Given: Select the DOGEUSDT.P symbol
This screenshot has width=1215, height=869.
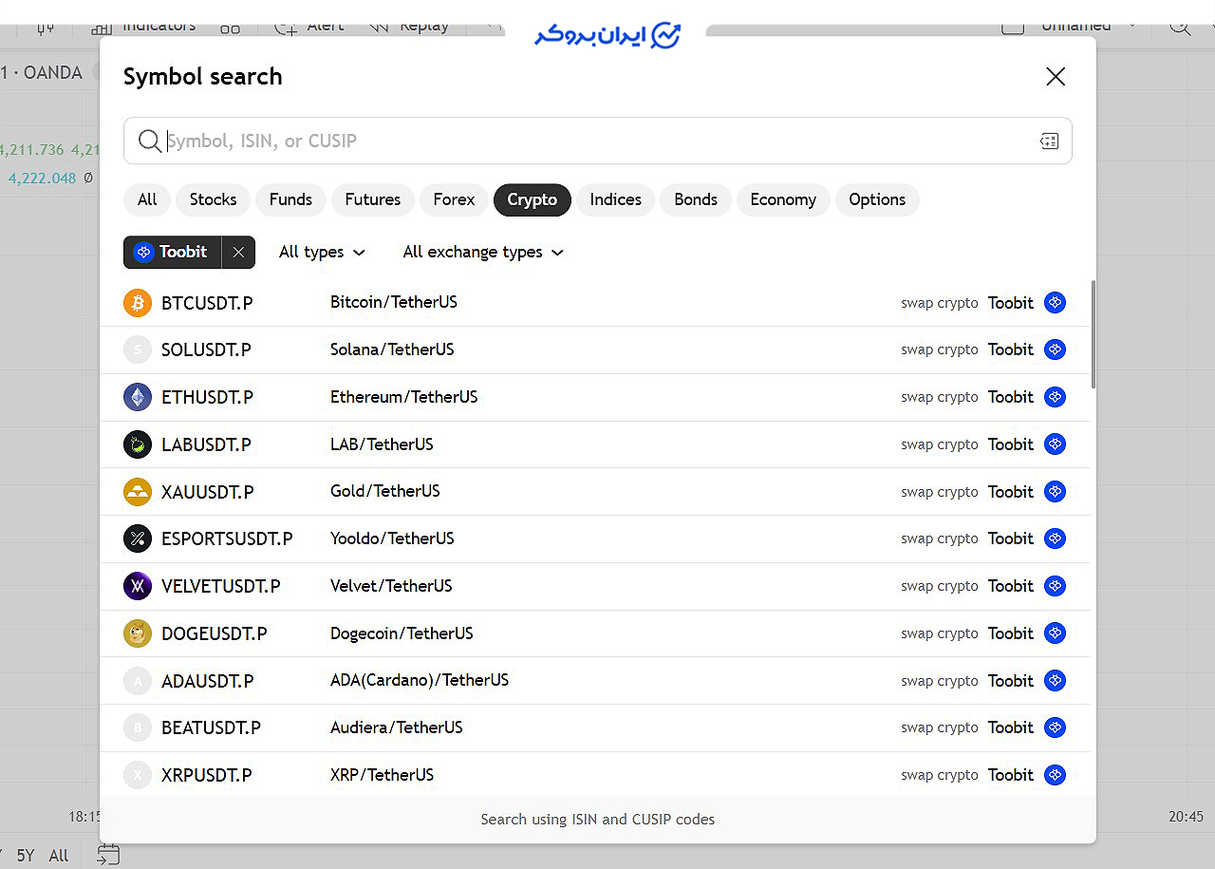Looking at the screenshot, I should coord(215,633).
